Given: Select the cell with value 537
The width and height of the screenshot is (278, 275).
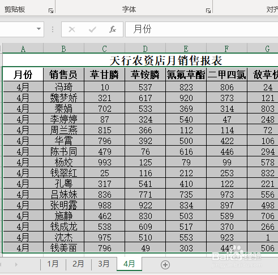Looking at the screenshot, I should click(x=146, y=87).
